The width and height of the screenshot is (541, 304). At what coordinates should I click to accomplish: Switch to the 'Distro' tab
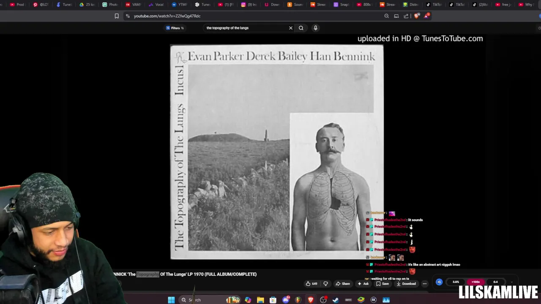(x=410, y=5)
